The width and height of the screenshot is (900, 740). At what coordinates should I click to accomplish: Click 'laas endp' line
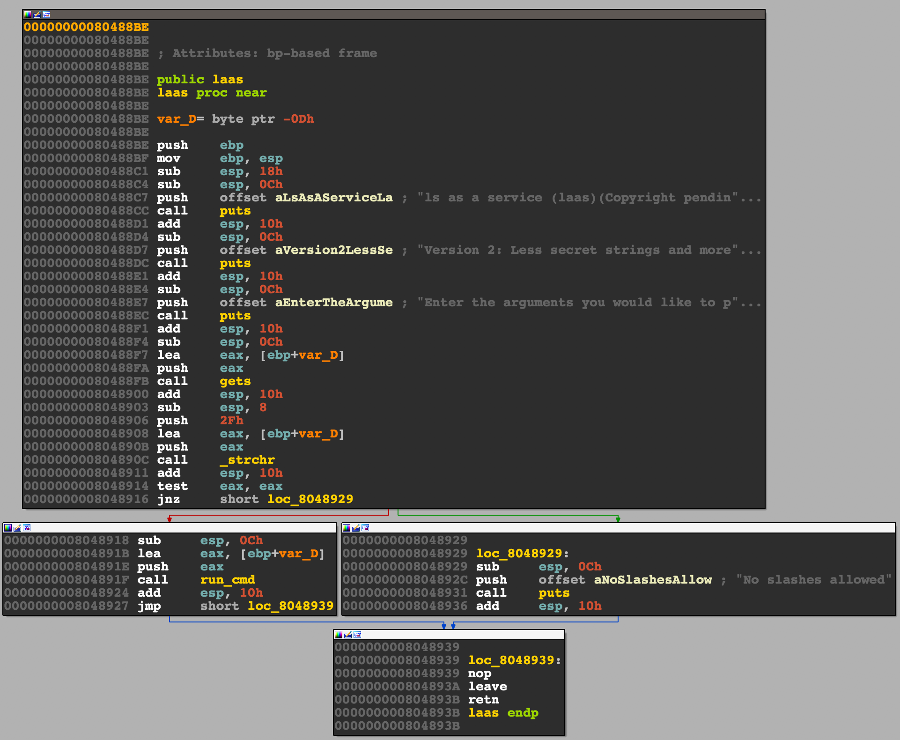pos(503,713)
